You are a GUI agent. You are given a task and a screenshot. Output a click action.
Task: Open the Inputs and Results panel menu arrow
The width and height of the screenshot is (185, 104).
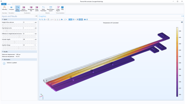(35, 16)
